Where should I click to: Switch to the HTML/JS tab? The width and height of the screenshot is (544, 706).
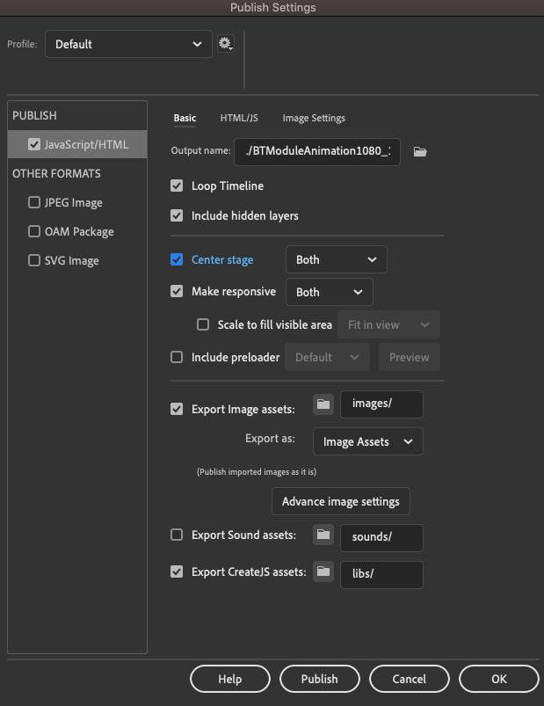(238, 118)
